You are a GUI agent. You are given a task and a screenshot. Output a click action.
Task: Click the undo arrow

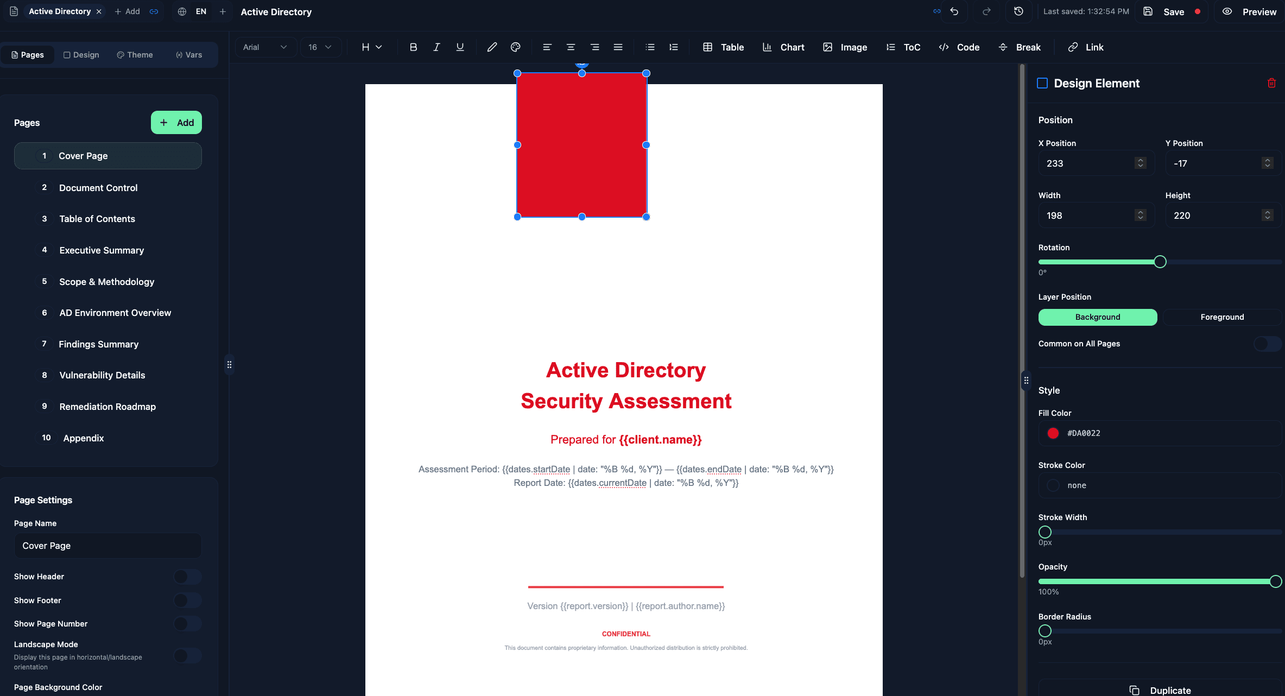[x=954, y=11]
